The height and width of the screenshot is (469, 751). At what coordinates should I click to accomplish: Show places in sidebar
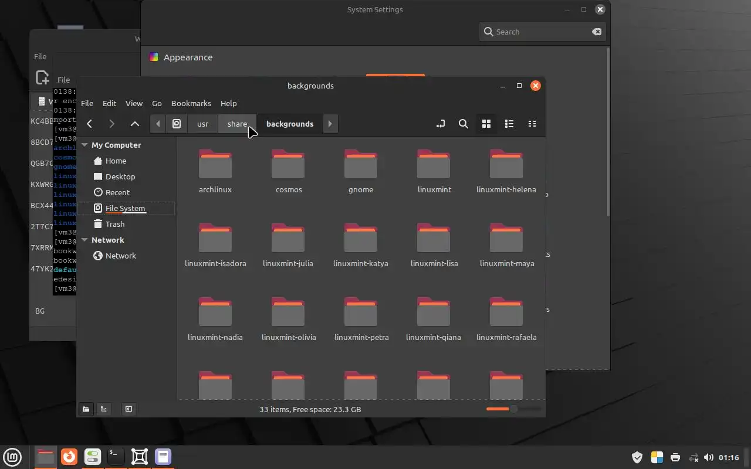pos(86,409)
